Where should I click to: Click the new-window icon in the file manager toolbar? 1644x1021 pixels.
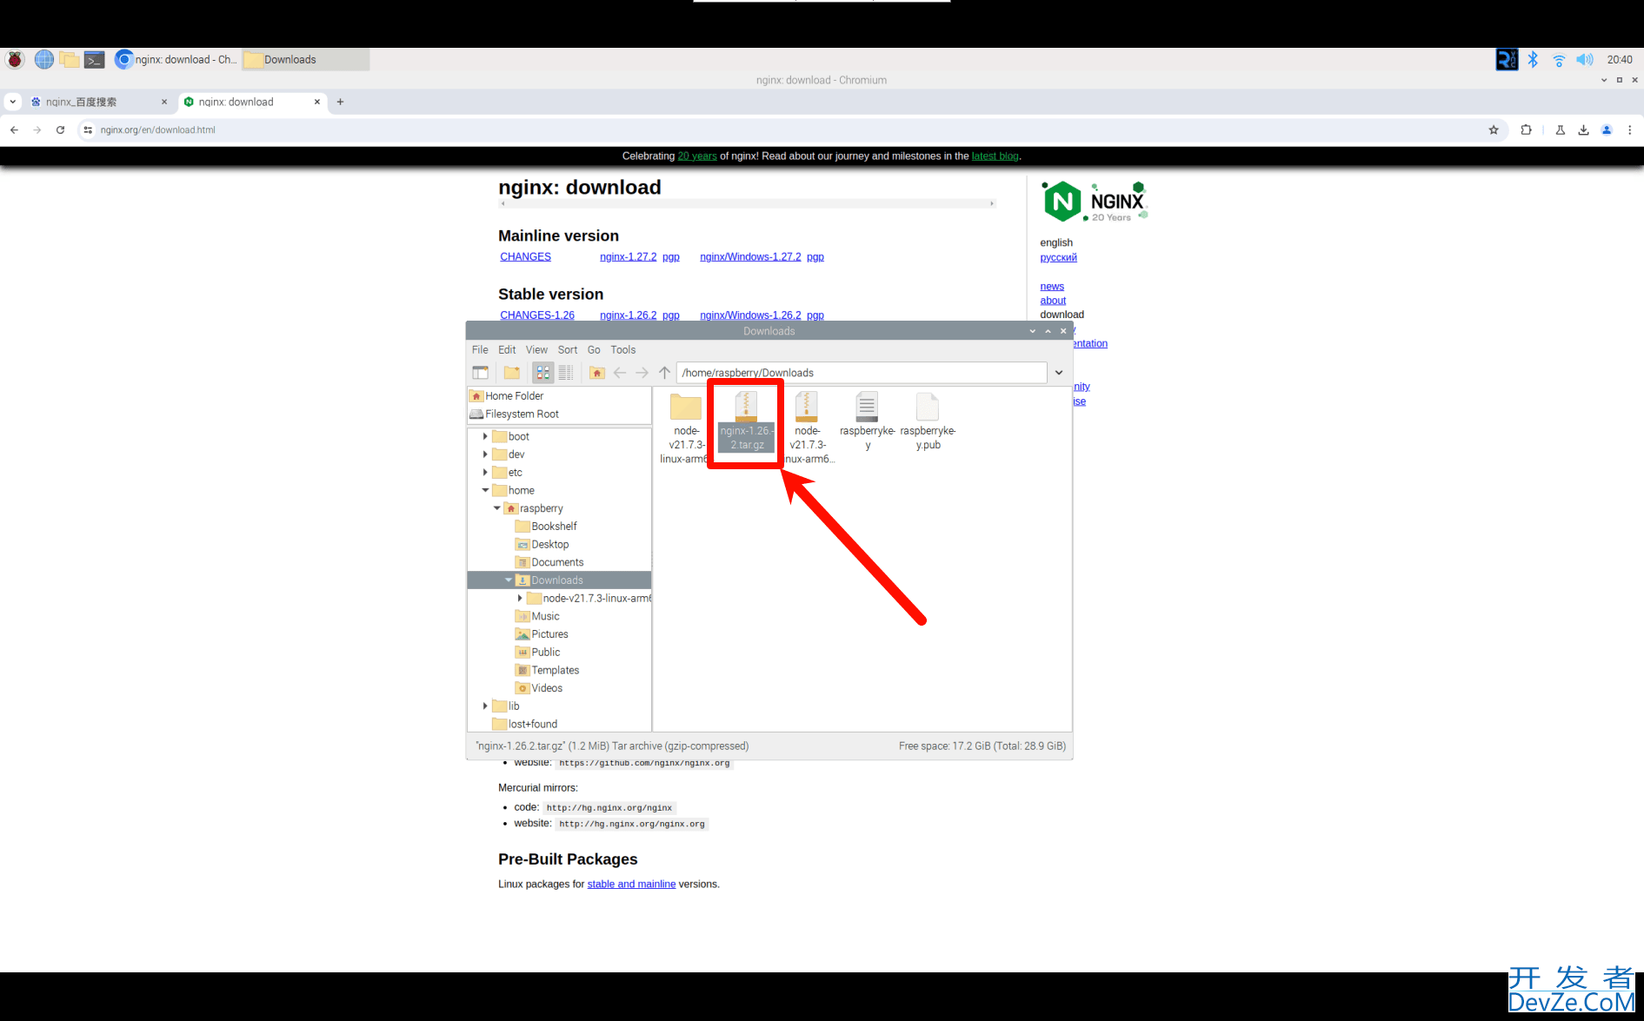[480, 373]
